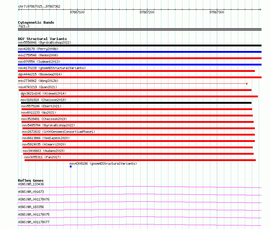Image resolution: width=270 pixels, height=229 pixels.
Task: Click the red nsv6613866 variant bar
Action: click(x=139, y=141)
